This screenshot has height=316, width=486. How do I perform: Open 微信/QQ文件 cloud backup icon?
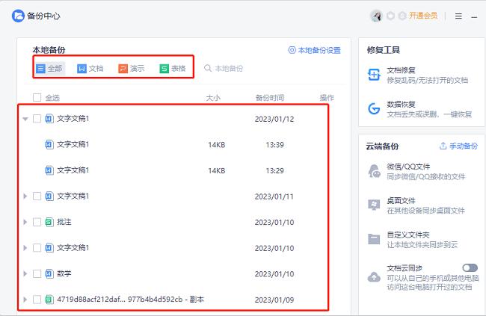374,171
